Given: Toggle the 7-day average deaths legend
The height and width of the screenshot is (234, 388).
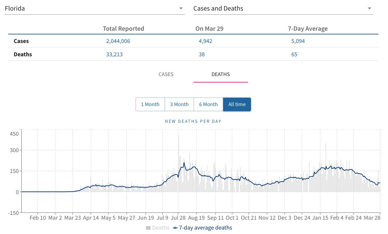Looking at the screenshot, I should click(203, 228).
